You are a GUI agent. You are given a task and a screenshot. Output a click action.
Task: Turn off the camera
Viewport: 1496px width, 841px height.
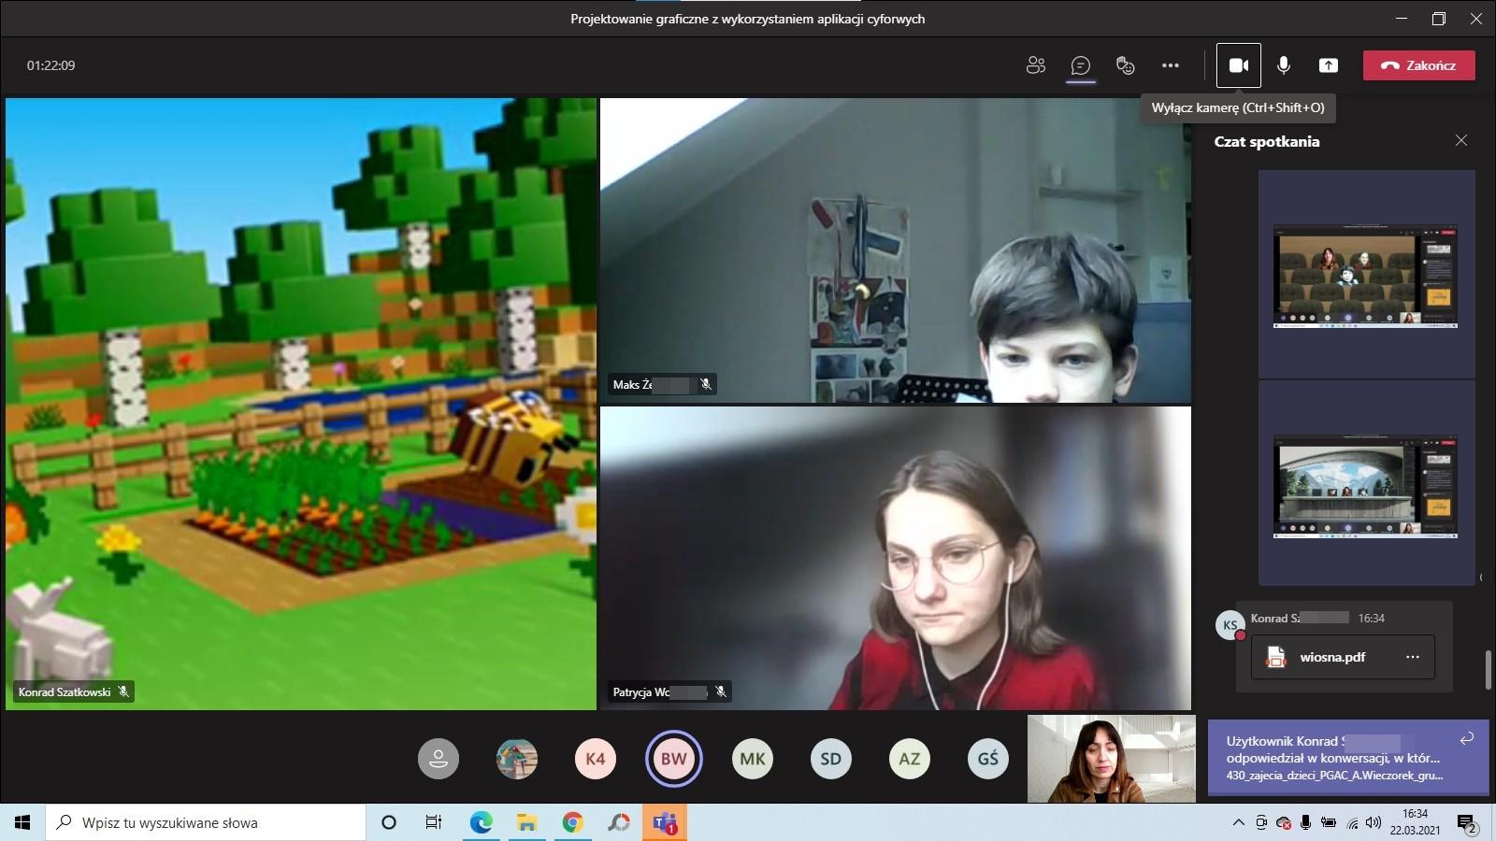(1239, 65)
